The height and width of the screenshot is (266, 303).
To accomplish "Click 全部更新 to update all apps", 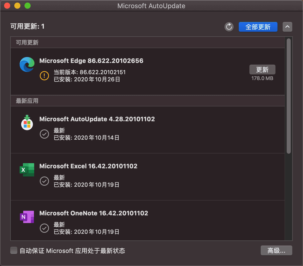I will point(258,27).
